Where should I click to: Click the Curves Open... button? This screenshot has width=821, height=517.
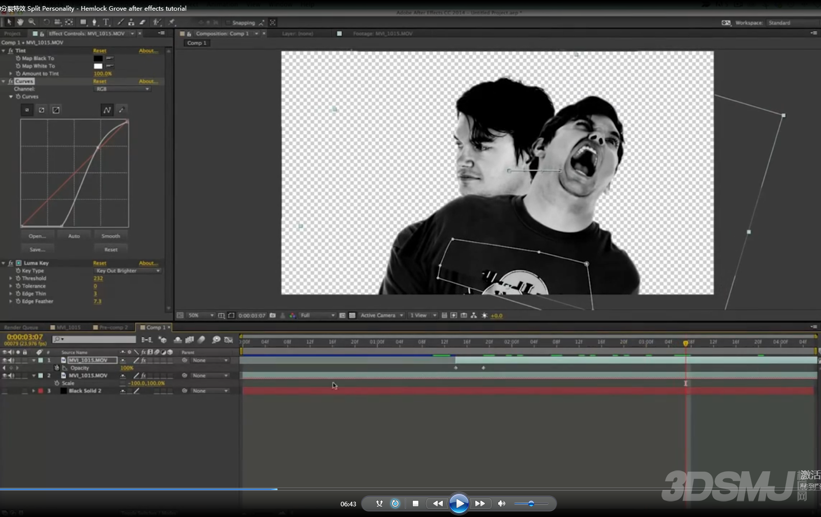click(x=37, y=236)
